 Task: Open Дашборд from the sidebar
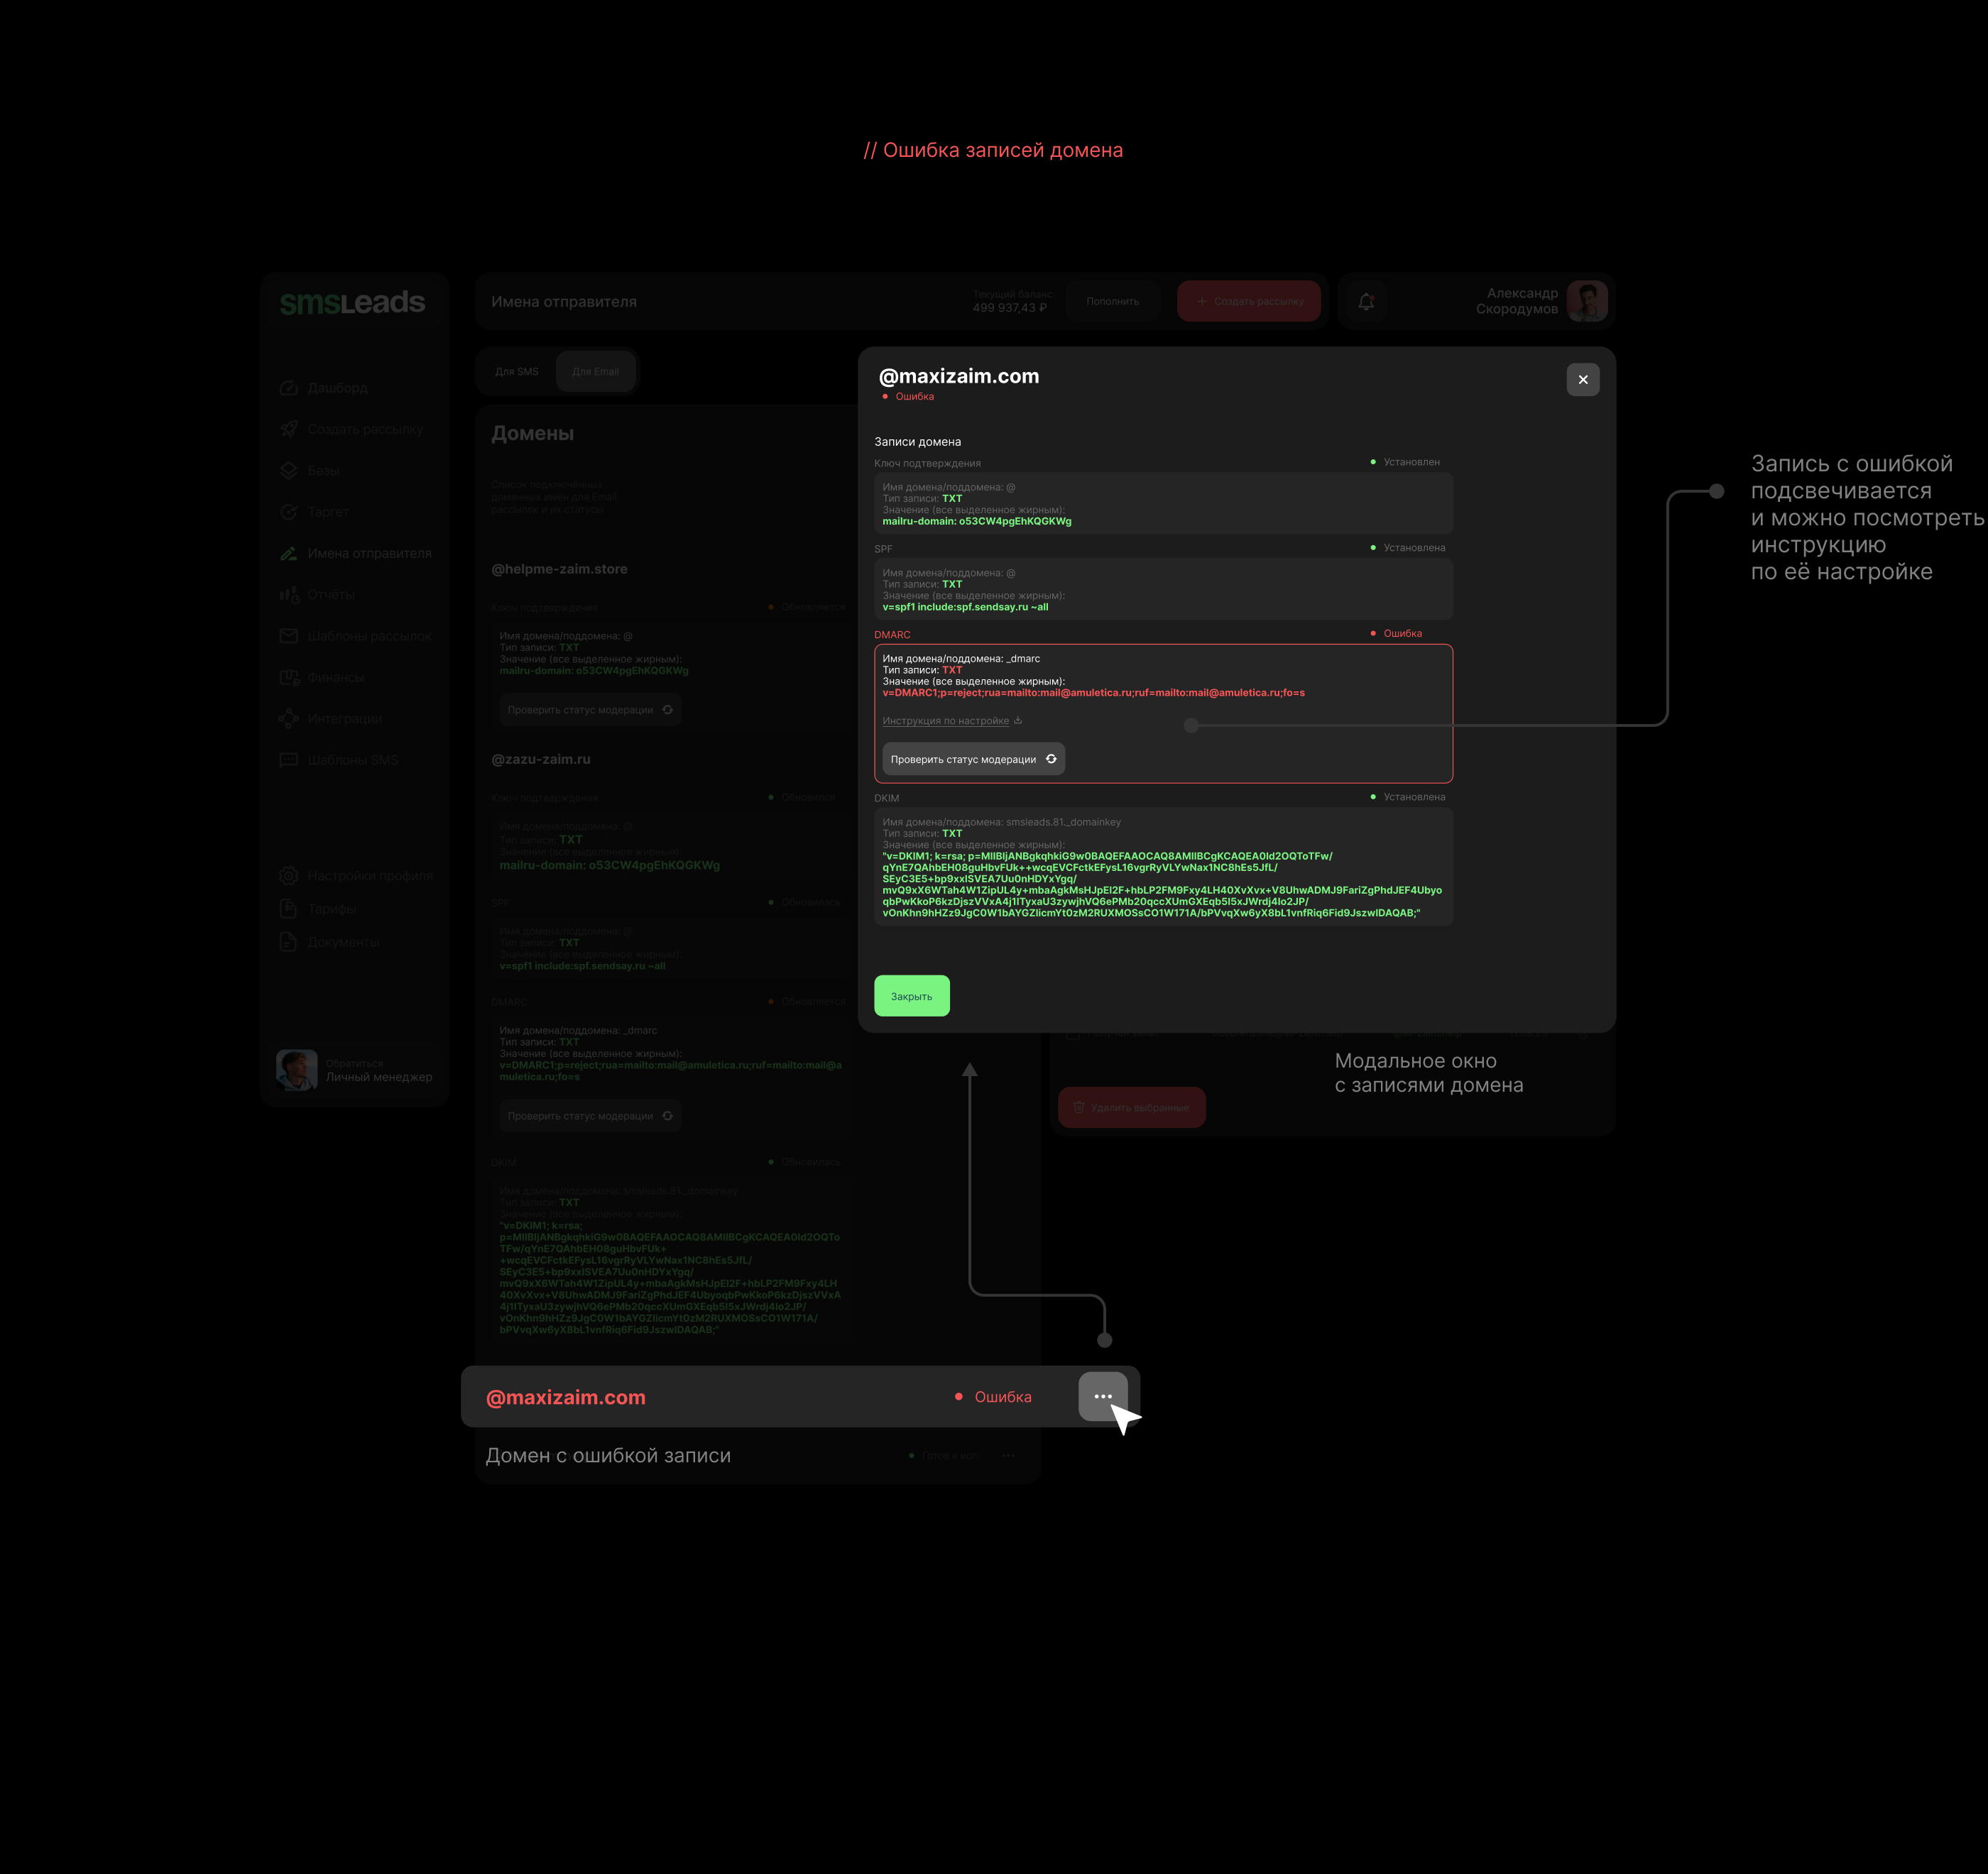pos(337,388)
